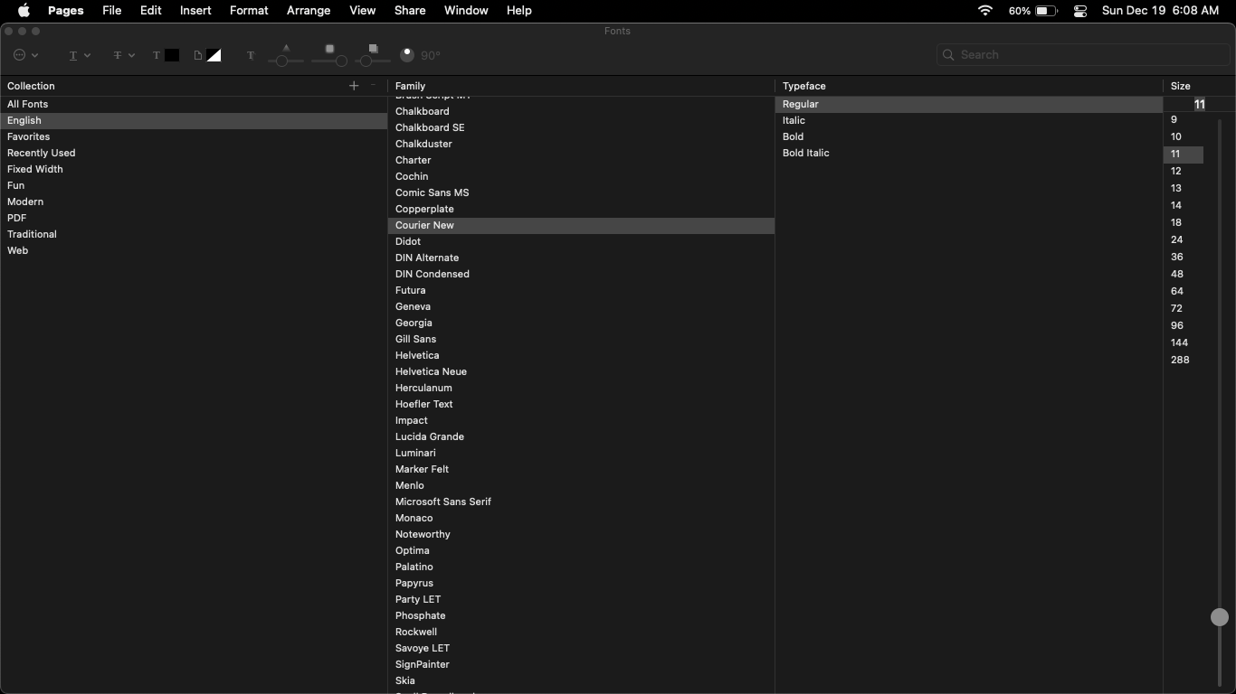The height and width of the screenshot is (694, 1236).
Task: Open the View menu
Action: point(363,11)
